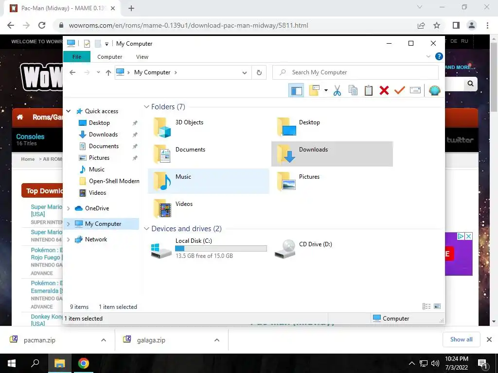Open Customize Quick Access Toolbar dropdown

click(x=107, y=44)
